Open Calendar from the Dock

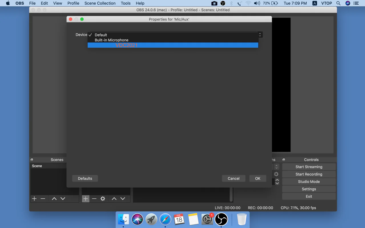[x=179, y=219]
